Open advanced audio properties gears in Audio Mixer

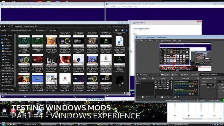point(175,97)
